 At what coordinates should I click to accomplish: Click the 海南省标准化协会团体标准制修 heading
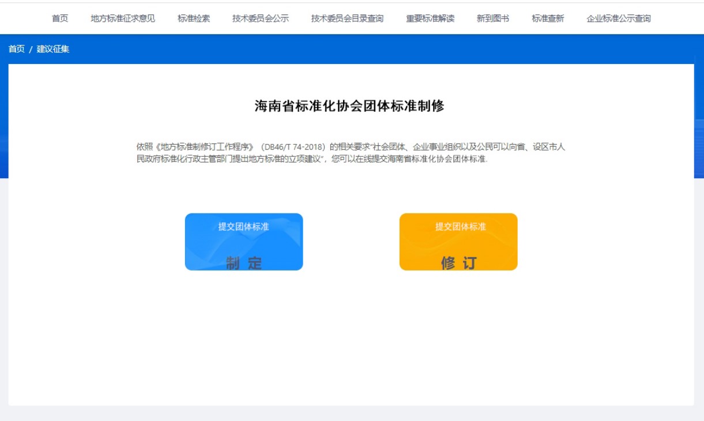[x=349, y=106]
